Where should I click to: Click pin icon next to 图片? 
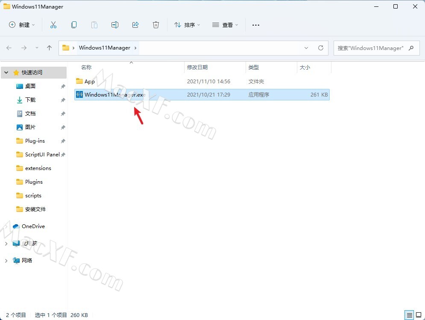pos(63,127)
